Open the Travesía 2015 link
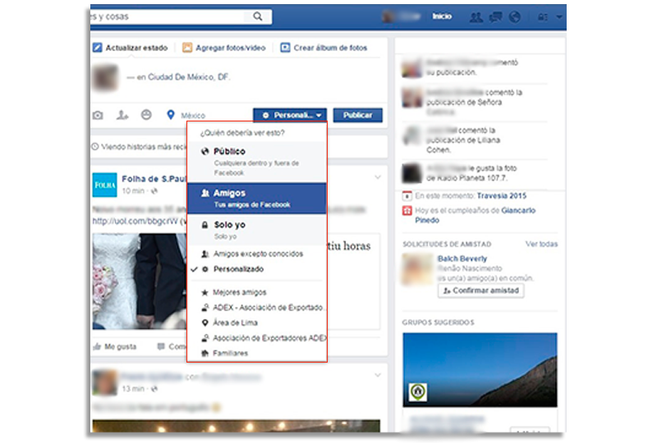This screenshot has width=657, height=443. point(503,195)
